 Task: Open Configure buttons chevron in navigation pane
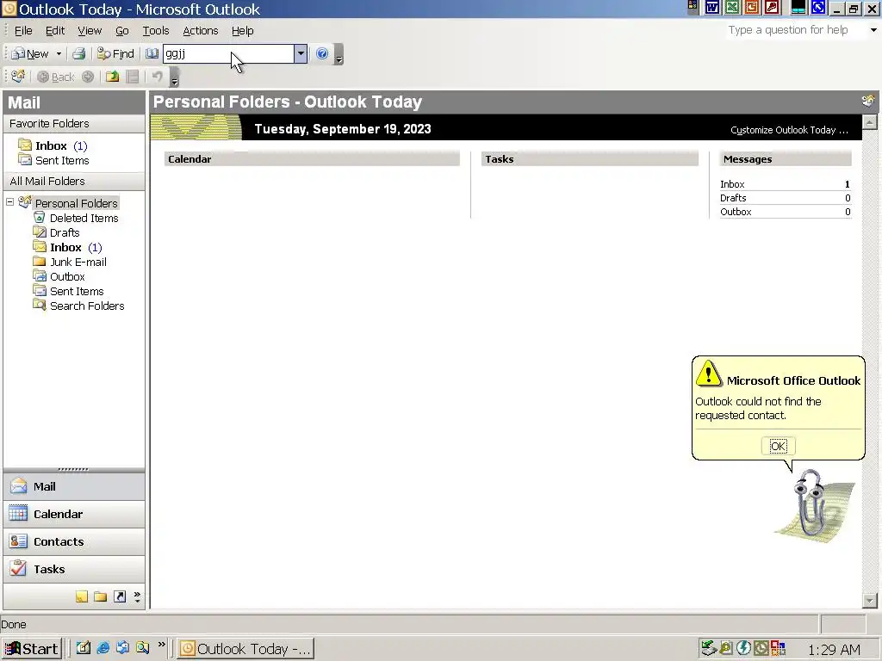tap(137, 597)
